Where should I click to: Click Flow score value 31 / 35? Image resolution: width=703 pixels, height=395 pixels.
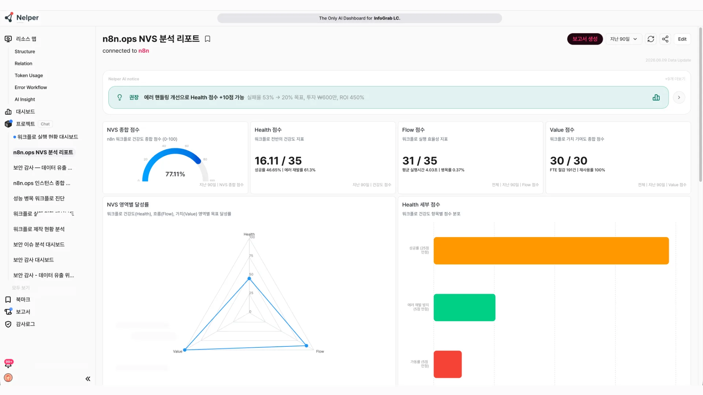click(x=420, y=161)
